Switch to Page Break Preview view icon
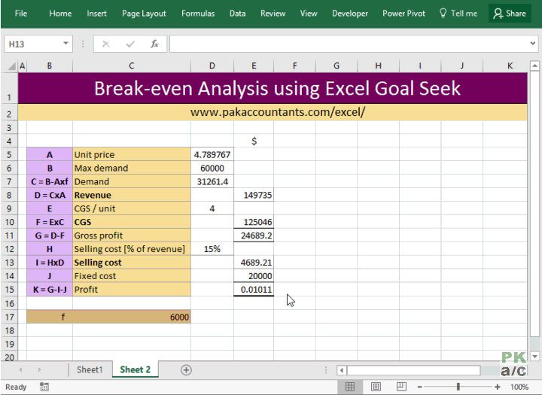Image resolution: width=542 pixels, height=395 pixels. [401, 387]
